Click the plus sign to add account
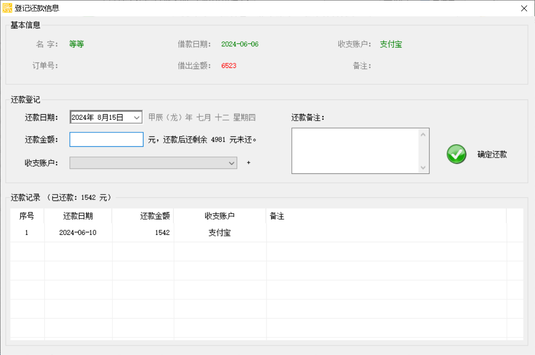The image size is (535, 355). [249, 163]
